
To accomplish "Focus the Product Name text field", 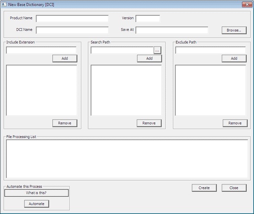I will 72,18.
